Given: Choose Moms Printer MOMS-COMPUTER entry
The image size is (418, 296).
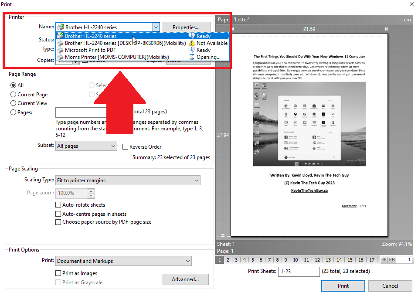Looking at the screenshot, I should tap(143, 57).
